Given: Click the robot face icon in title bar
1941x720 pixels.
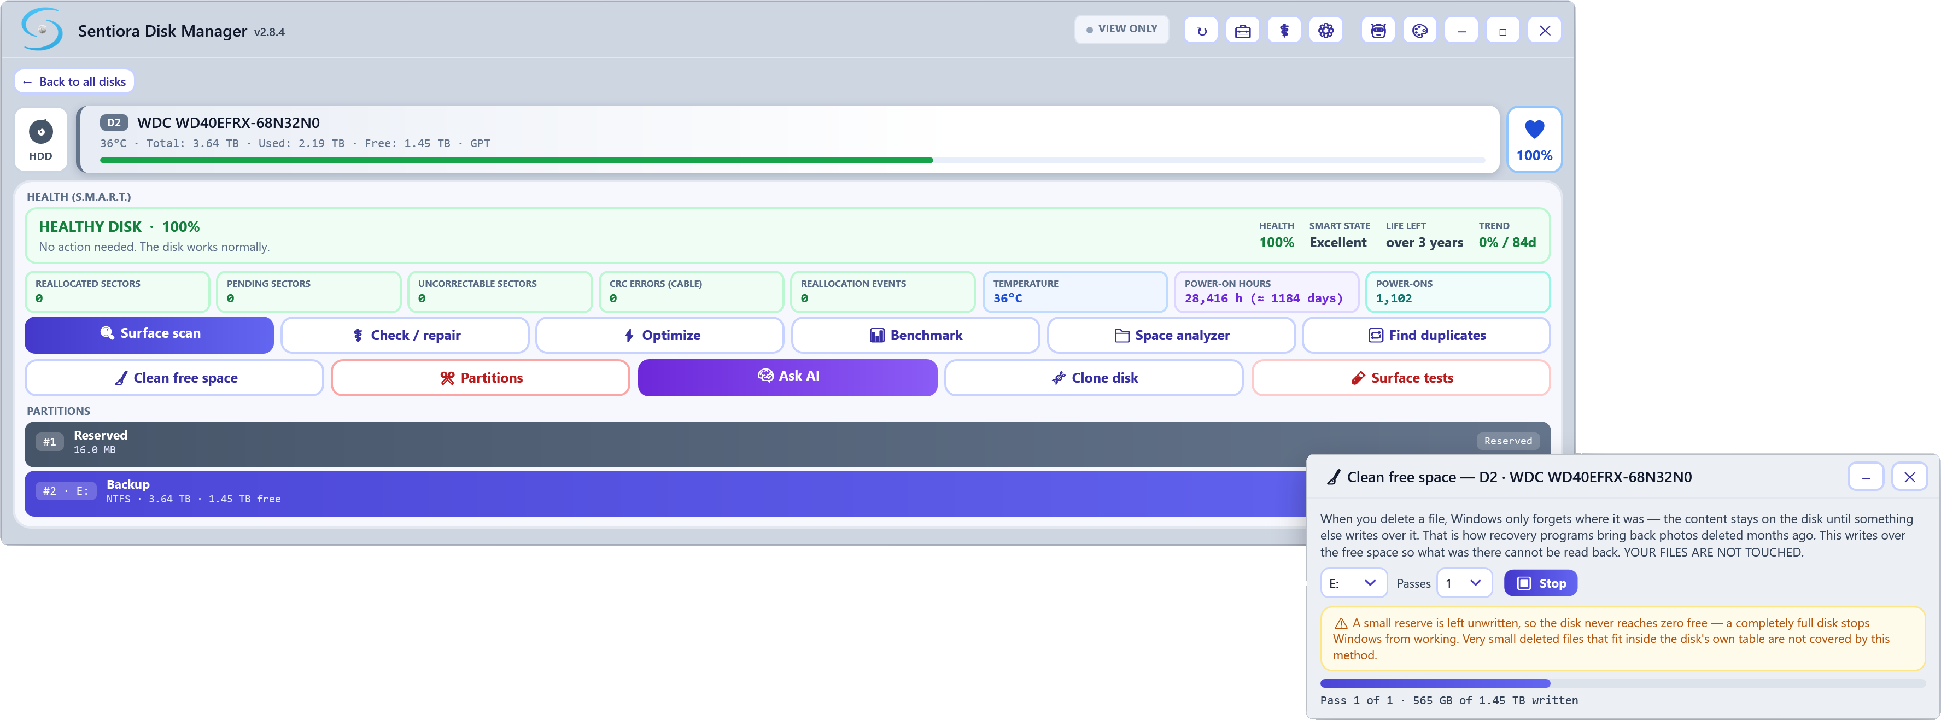Looking at the screenshot, I should [x=1378, y=31].
